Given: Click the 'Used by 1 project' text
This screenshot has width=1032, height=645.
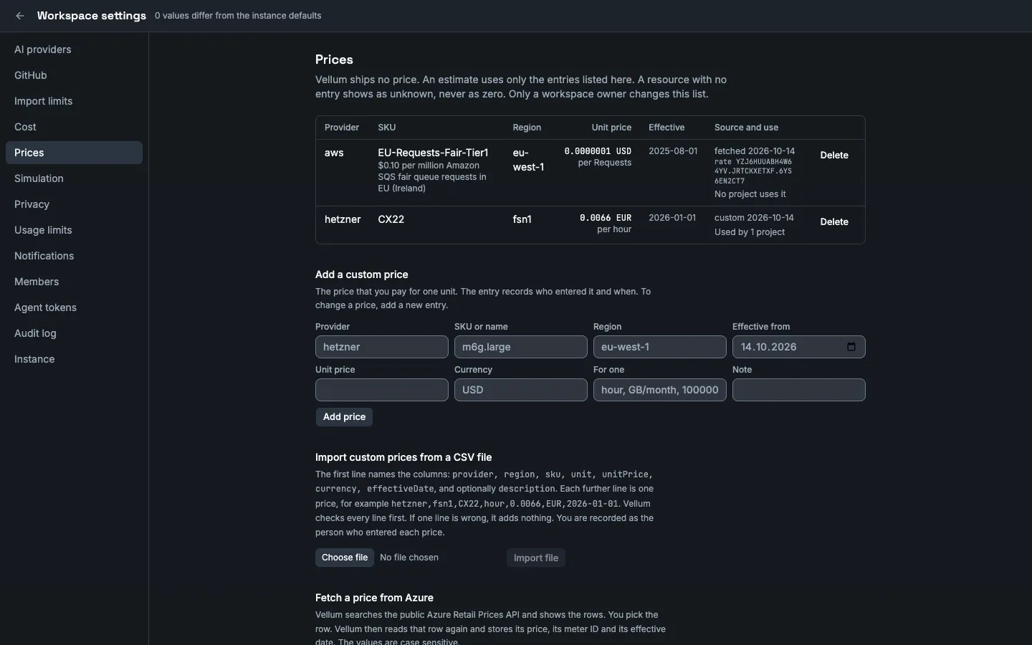Looking at the screenshot, I should click(750, 232).
